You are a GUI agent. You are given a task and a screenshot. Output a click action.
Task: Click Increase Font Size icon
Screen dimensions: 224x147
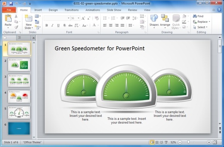click(83, 18)
